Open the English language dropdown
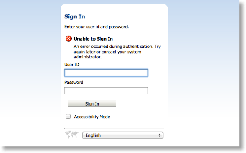Screen dimensions: 246x153 pyautogui.click(x=123, y=135)
